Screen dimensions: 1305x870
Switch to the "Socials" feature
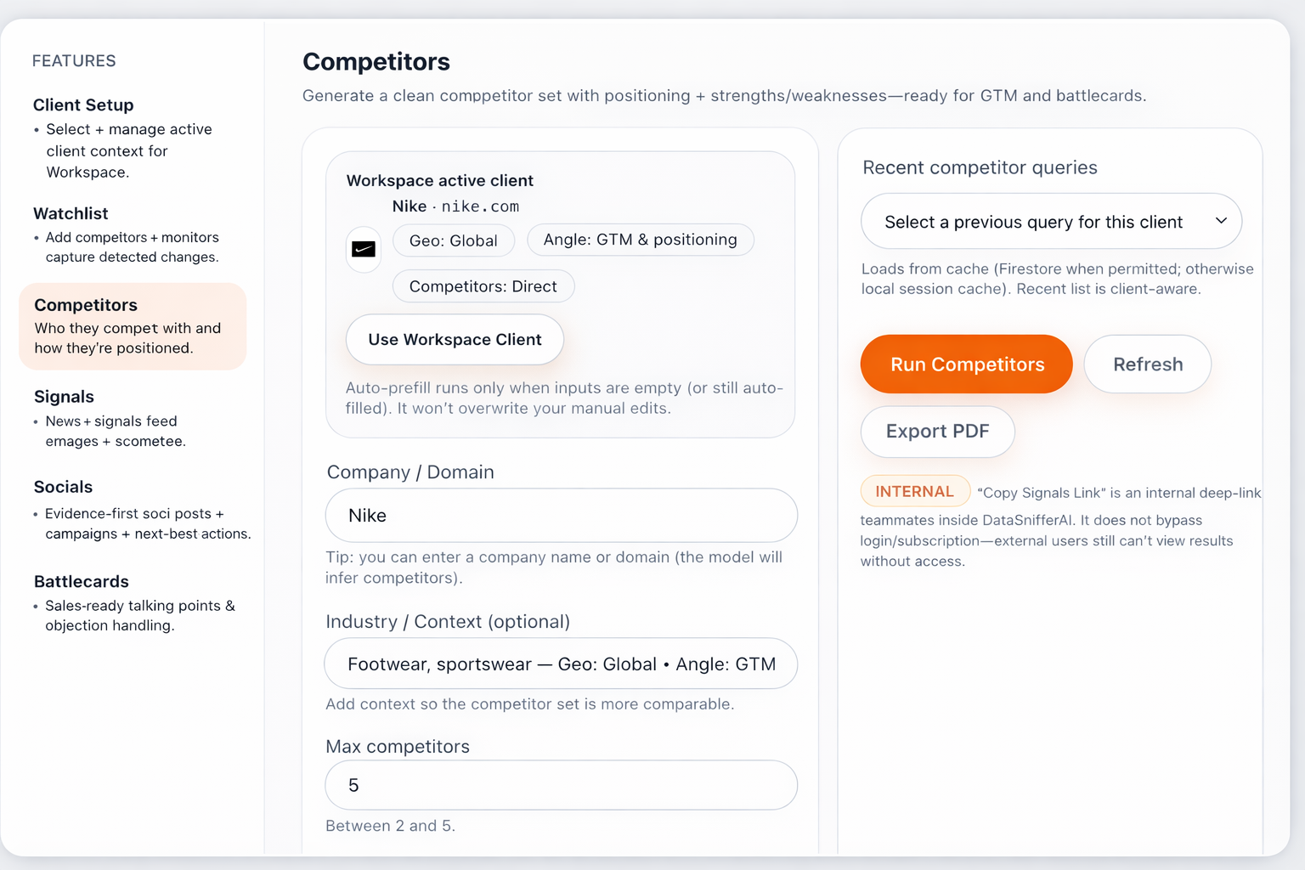[63, 486]
